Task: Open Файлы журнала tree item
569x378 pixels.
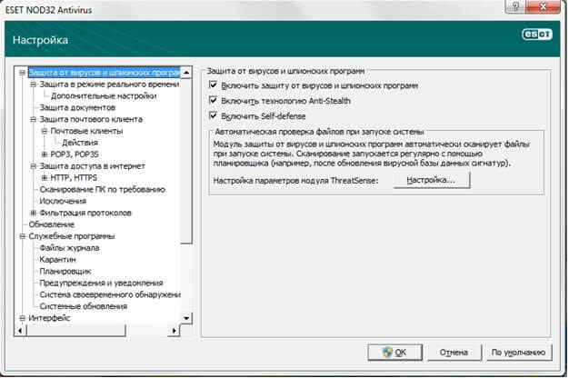Action: click(69, 248)
